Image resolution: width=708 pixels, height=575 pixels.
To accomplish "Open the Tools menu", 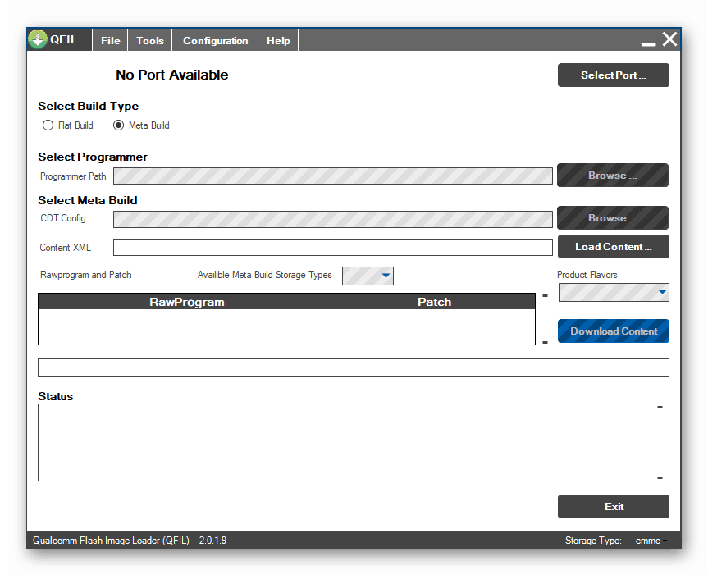I will [150, 41].
